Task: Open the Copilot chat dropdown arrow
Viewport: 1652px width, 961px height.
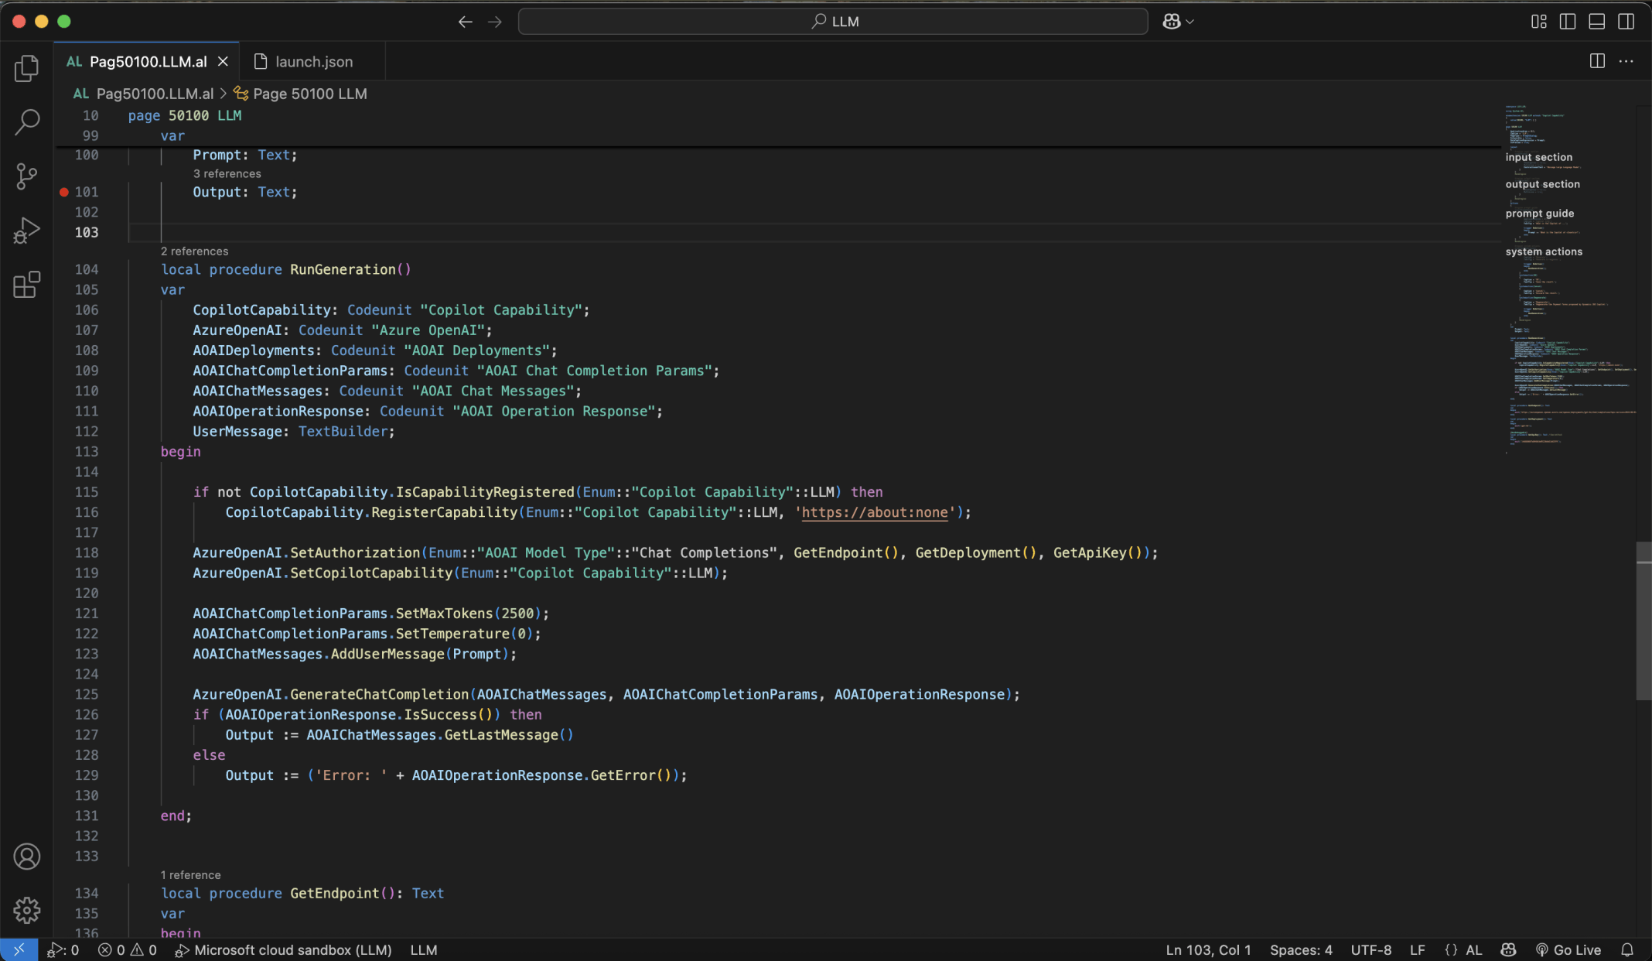Action: coord(1190,22)
